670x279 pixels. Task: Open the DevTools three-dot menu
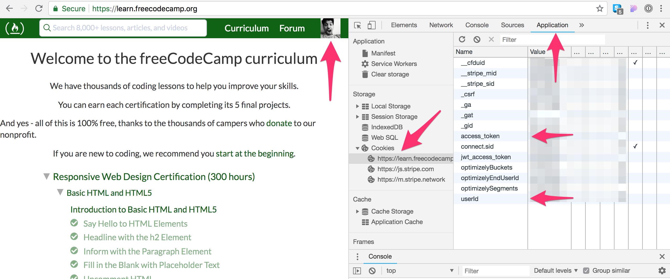[x=647, y=25]
